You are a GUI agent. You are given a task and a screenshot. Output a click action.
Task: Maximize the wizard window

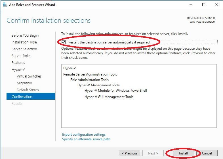pyautogui.click(x=204, y=5)
